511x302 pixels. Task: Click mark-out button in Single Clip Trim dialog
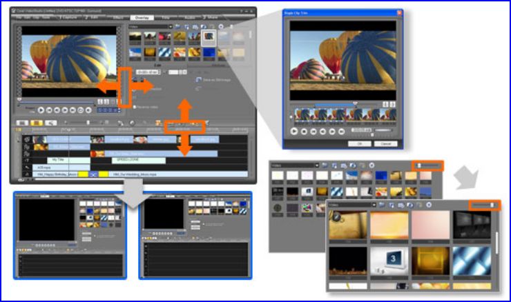click(x=392, y=104)
